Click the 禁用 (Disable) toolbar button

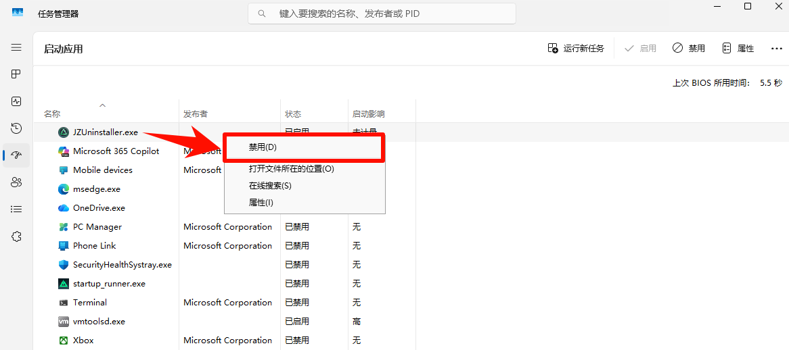coord(688,48)
